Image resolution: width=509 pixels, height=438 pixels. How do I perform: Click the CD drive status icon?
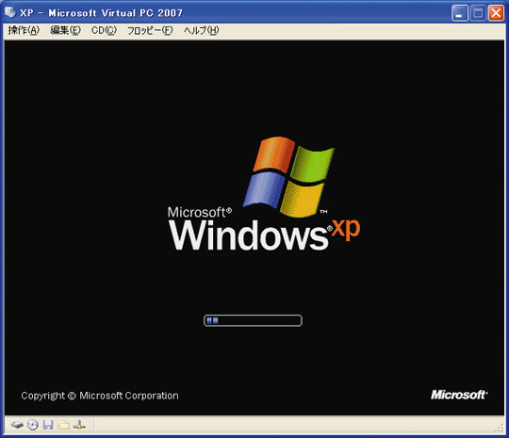[33, 425]
